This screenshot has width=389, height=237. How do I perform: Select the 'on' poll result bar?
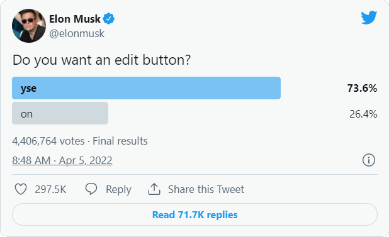point(60,113)
